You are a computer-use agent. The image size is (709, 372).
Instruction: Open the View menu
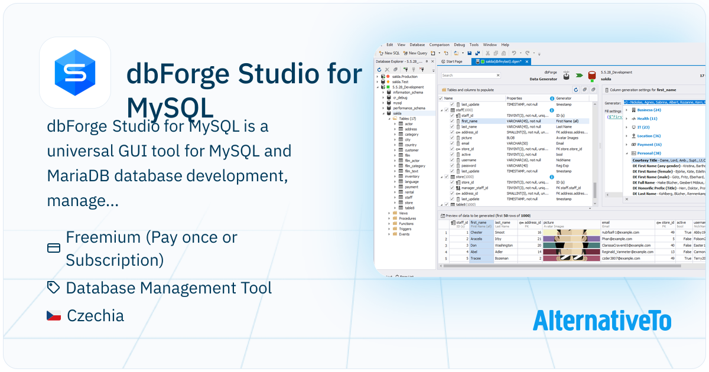click(x=401, y=45)
